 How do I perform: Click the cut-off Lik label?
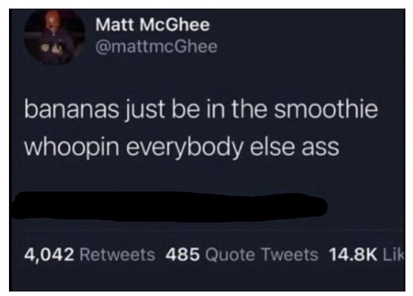point(393,255)
